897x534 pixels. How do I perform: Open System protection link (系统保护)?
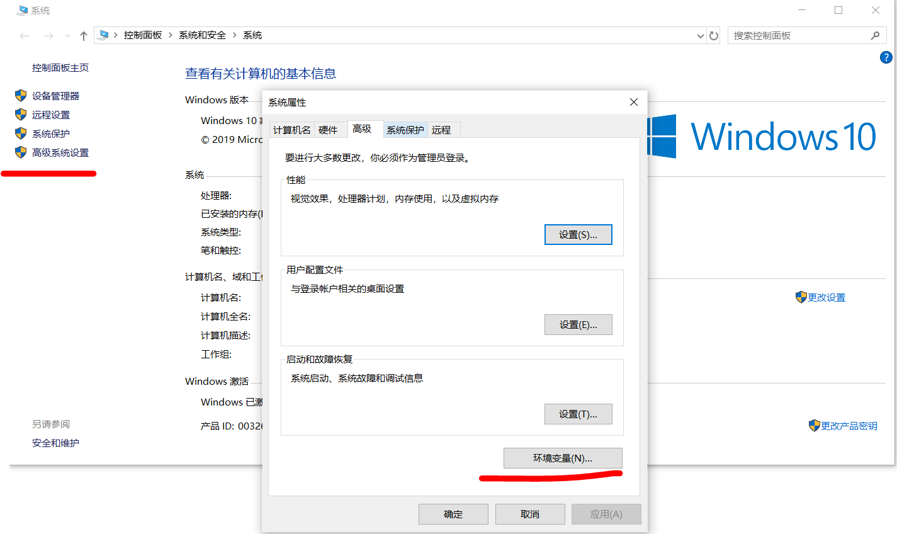pos(51,134)
